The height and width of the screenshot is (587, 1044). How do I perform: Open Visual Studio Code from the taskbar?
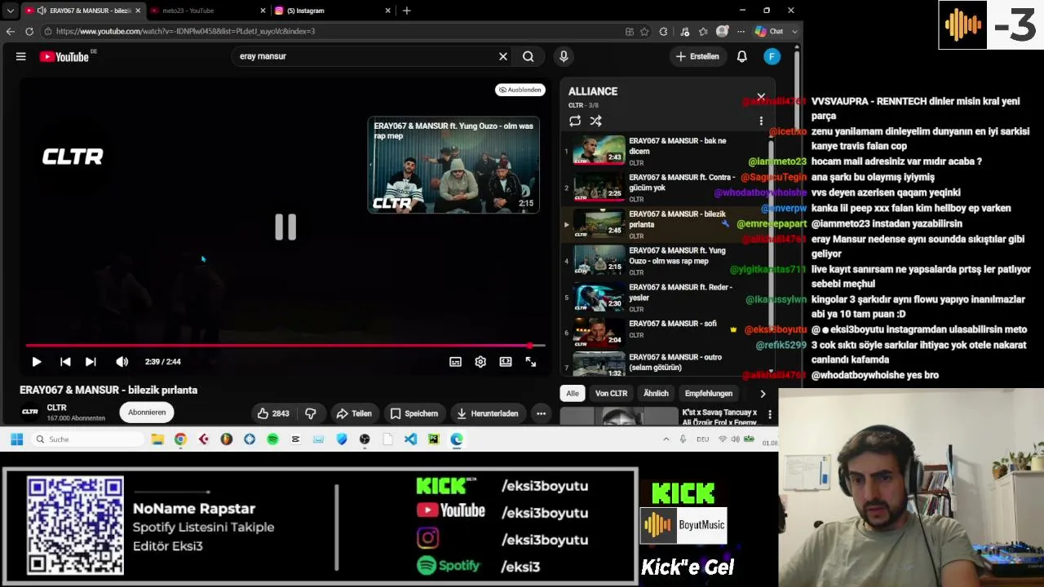tap(410, 439)
